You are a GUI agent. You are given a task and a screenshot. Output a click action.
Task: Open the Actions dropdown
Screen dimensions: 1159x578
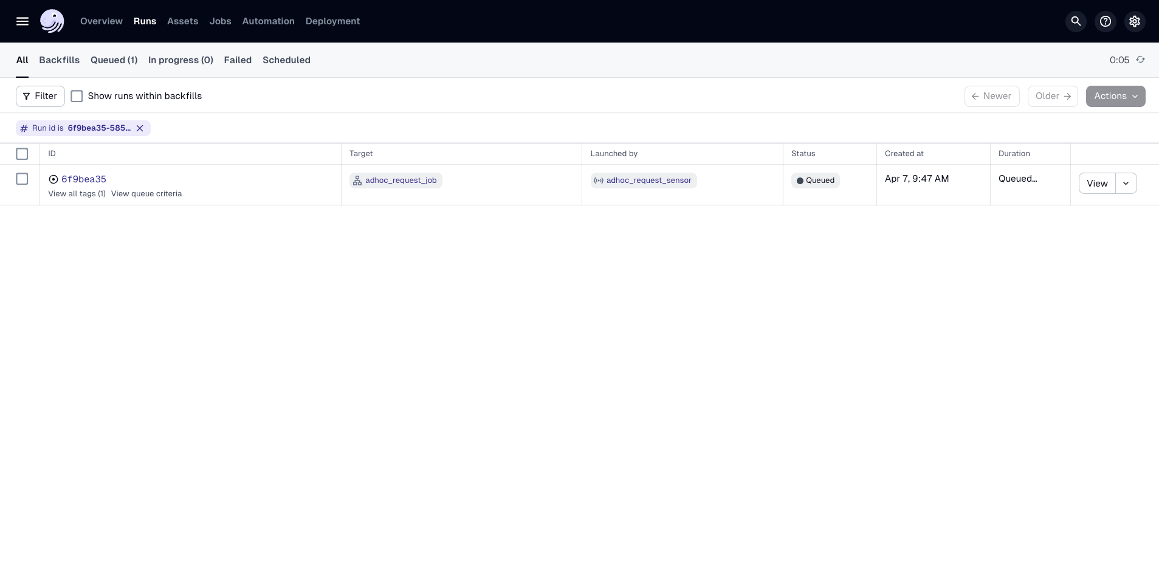1115,96
